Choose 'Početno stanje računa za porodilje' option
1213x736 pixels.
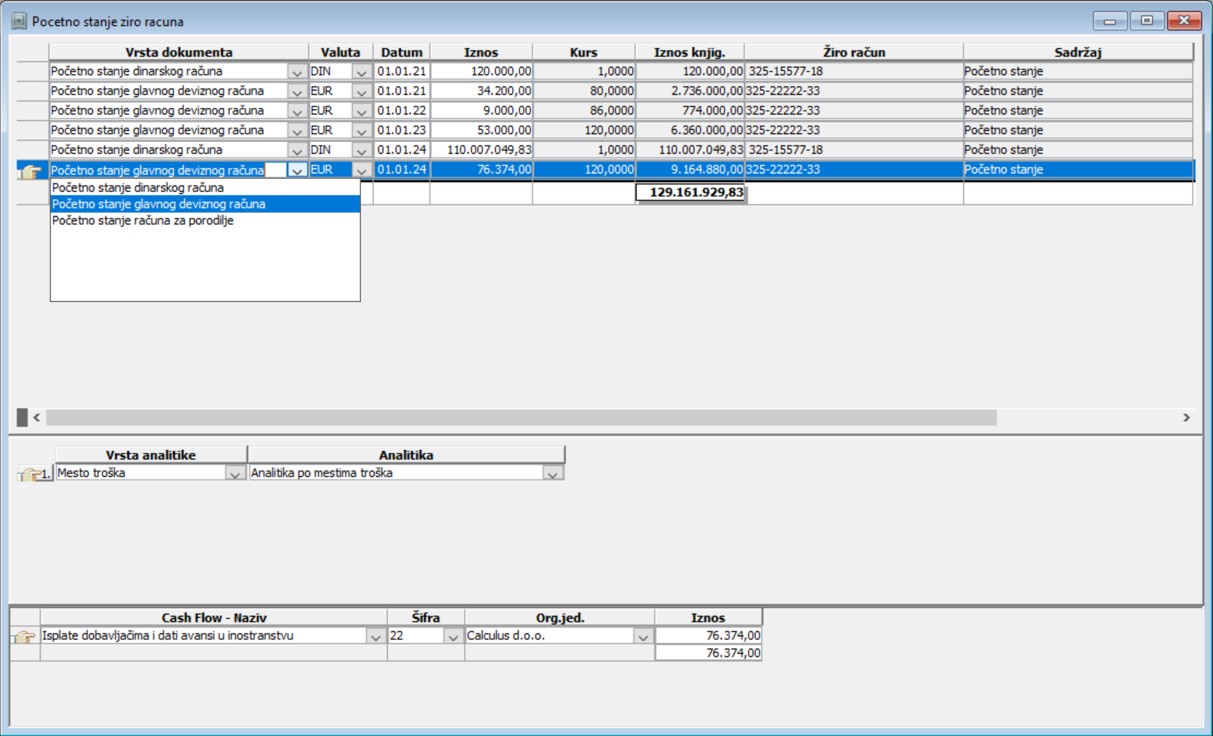point(143,220)
